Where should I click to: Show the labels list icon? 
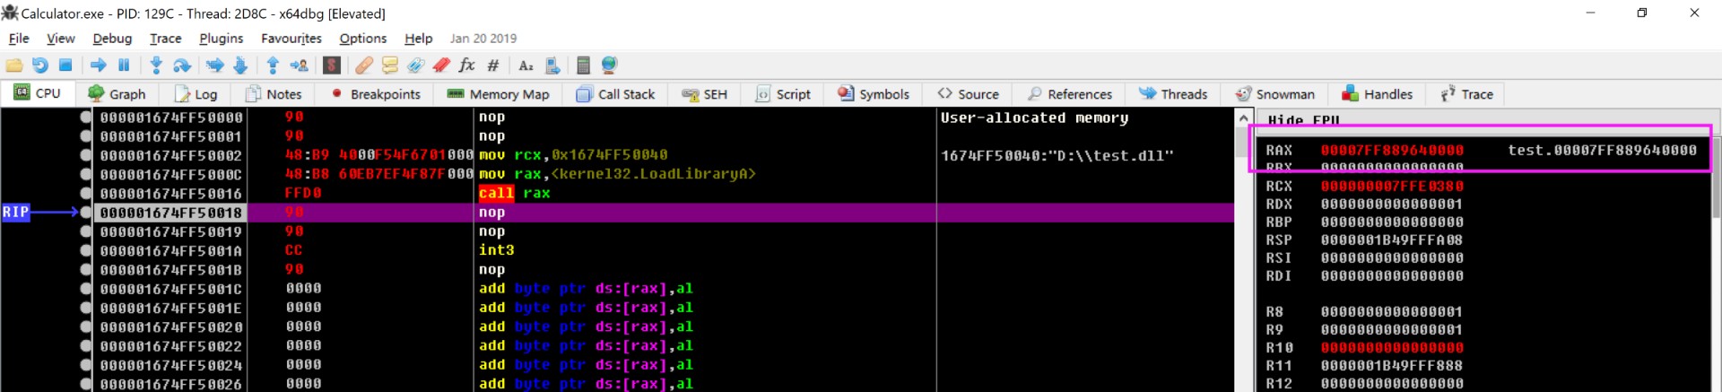pyautogui.click(x=415, y=65)
